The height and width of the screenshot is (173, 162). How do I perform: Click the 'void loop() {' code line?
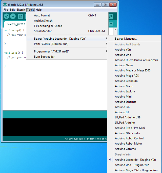[14, 53]
